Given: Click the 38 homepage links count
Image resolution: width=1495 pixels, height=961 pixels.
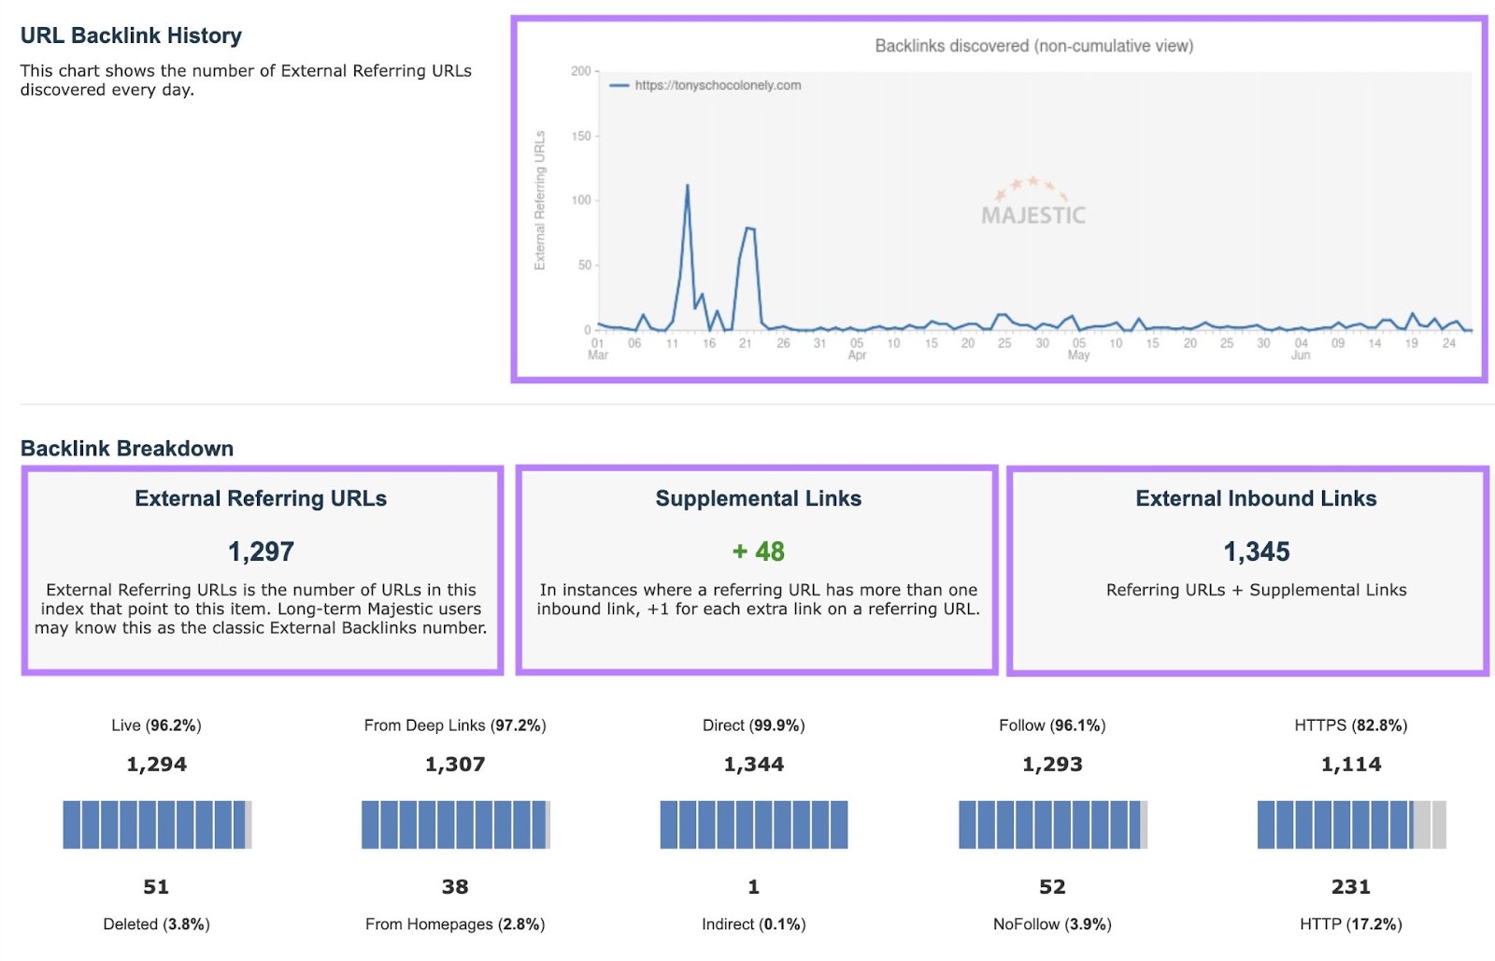Looking at the screenshot, I should [455, 886].
